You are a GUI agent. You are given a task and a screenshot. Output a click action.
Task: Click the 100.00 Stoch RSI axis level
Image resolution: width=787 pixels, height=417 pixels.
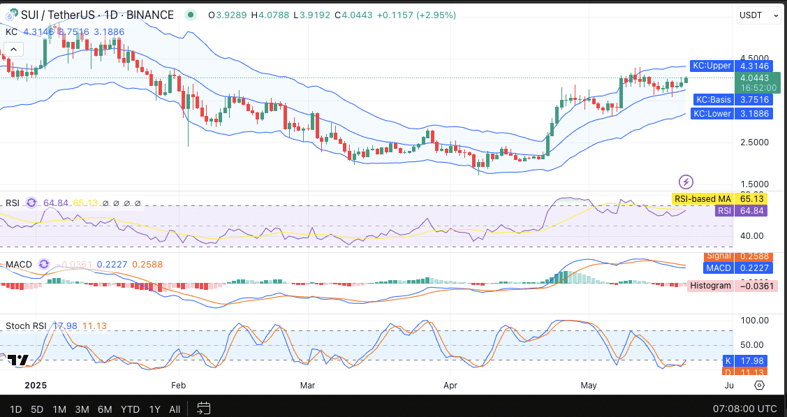(754, 320)
